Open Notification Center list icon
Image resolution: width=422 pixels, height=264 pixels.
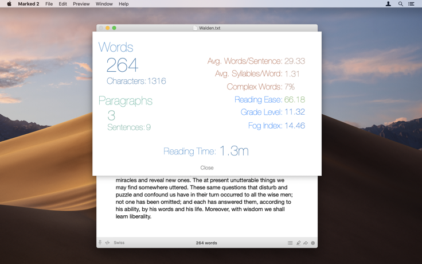pyautogui.click(x=411, y=4)
